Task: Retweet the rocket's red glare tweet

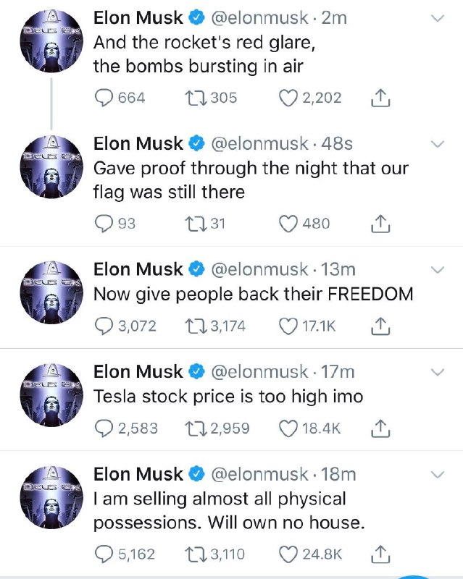Action: (197, 97)
